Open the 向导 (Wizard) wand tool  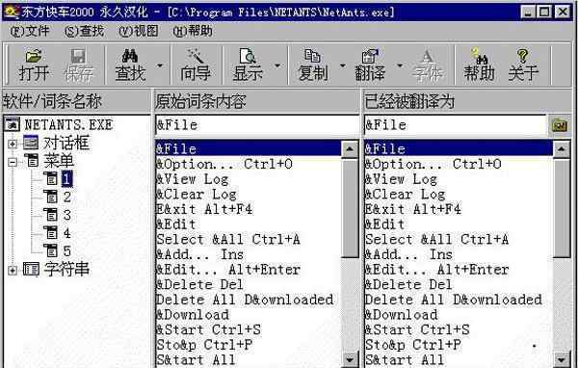coord(196,65)
